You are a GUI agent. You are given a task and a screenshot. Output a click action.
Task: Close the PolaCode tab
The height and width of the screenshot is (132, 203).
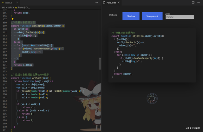coord(119,3)
